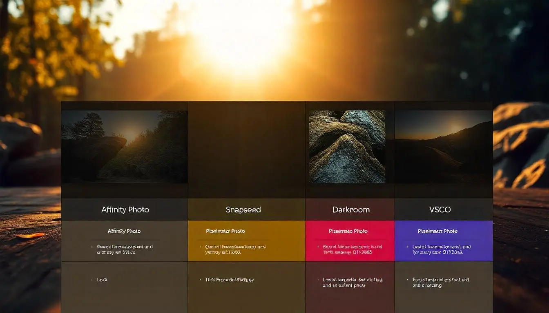Open the Darkroom mossy rocks thumbnail
The width and height of the screenshot is (549, 313).
(x=347, y=147)
